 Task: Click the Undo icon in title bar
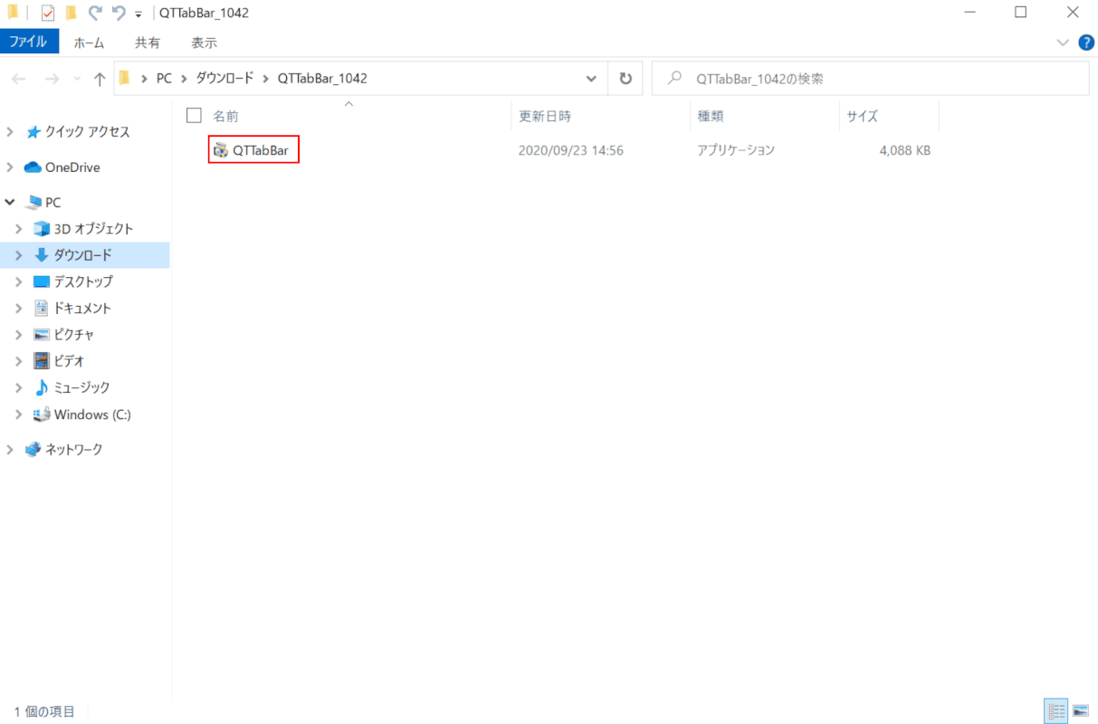point(117,13)
